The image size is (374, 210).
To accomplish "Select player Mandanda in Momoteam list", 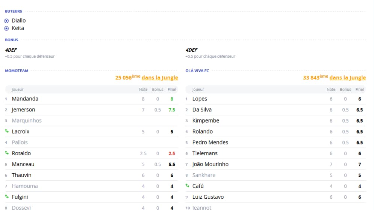I will point(25,99).
